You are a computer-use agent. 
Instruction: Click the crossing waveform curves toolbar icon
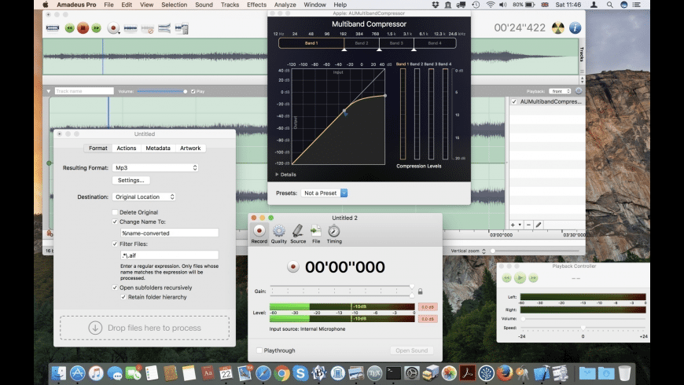coord(164,29)
